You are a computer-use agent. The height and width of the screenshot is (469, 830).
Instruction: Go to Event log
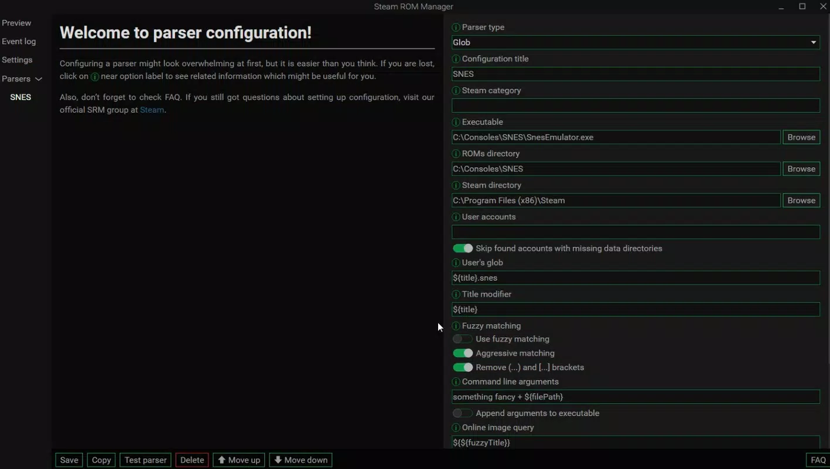coord(19,42)
